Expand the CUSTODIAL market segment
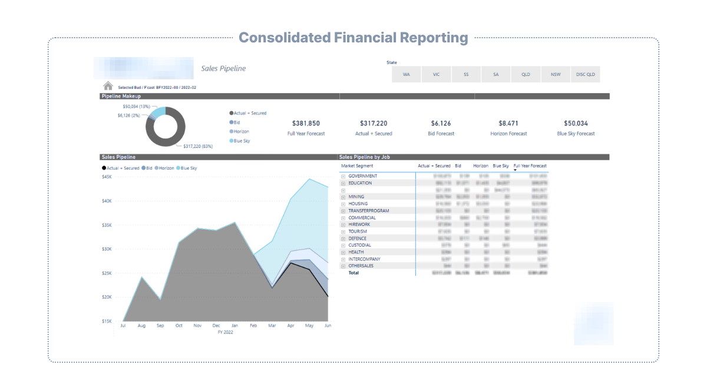The height and width of the screenshot is (371, 707). point(343,245)
